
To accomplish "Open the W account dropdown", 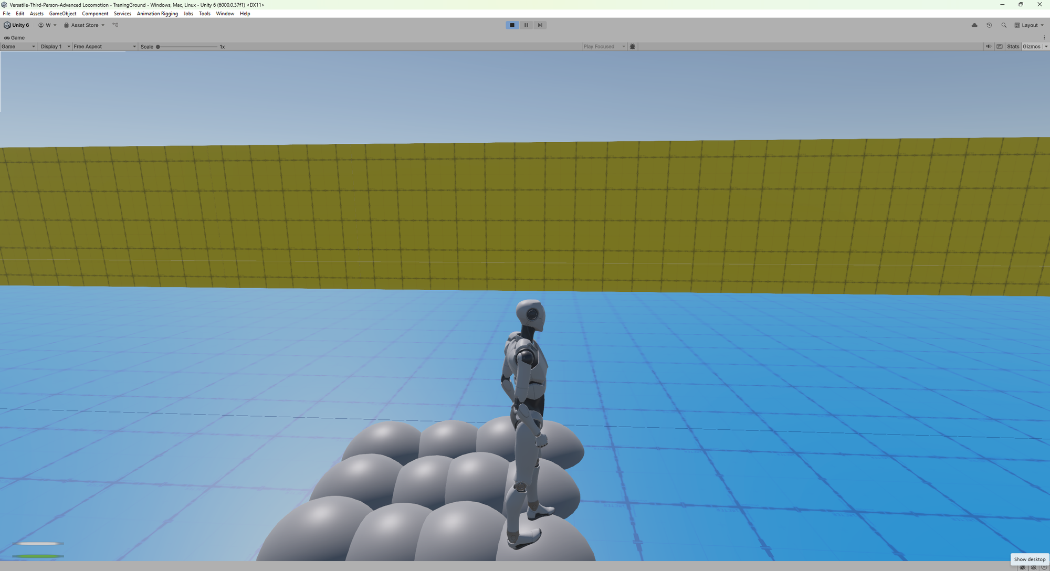I will point(47,25).
